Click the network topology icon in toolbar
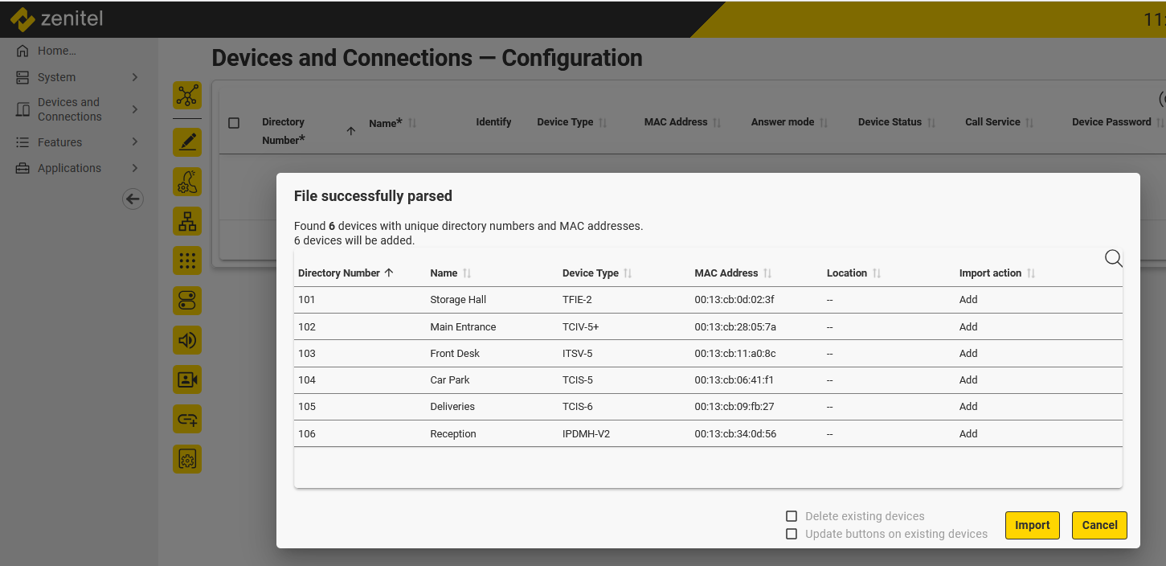 point(187,95)
